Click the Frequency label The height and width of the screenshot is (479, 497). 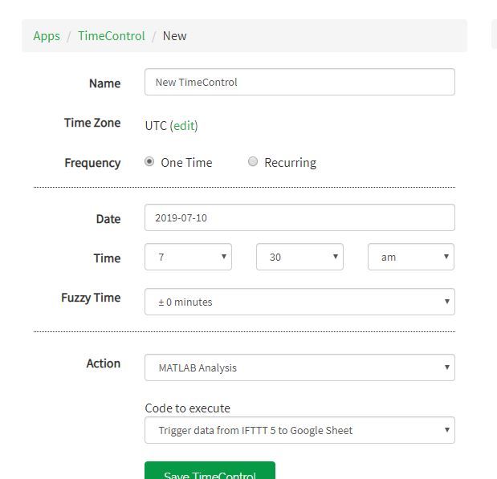[92, 163]
